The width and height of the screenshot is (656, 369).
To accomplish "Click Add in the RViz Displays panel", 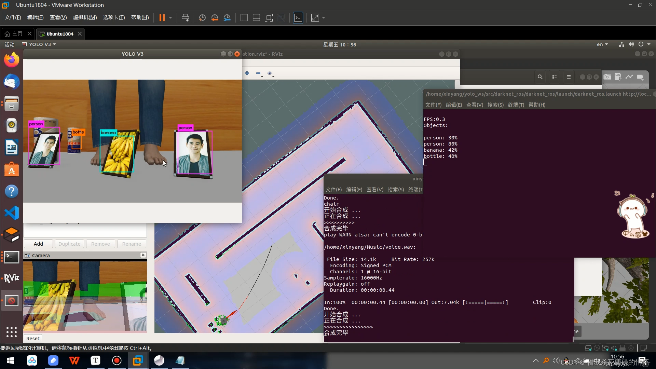I will tap(38, 244).
